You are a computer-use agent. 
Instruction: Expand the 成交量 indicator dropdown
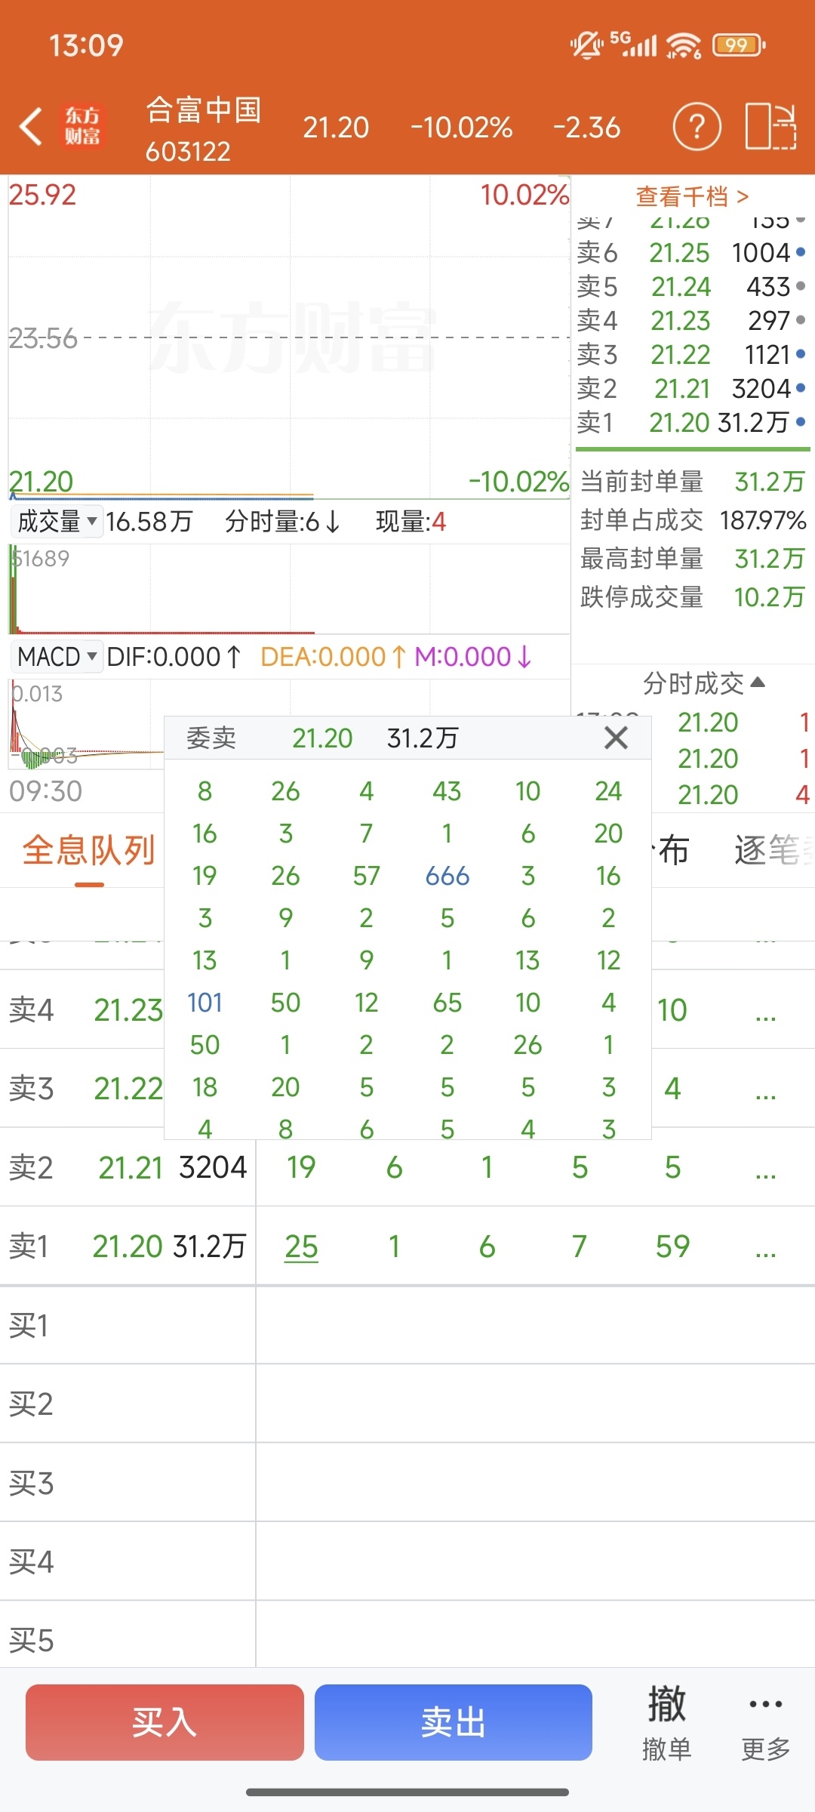coord(57,521)
